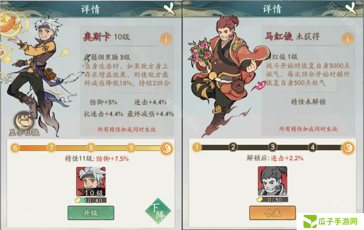364x230 pixels.
Task: Select stage 4 node on right progress bar
Action: (313, 147)
